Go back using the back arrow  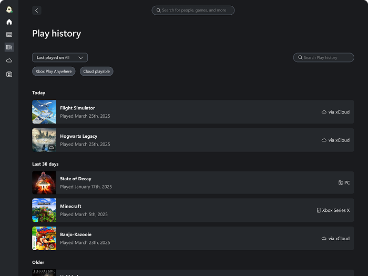(37, 11)
